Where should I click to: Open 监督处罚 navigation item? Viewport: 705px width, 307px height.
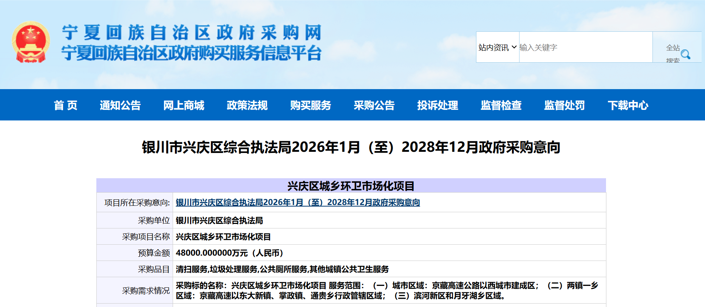[564, 105]
